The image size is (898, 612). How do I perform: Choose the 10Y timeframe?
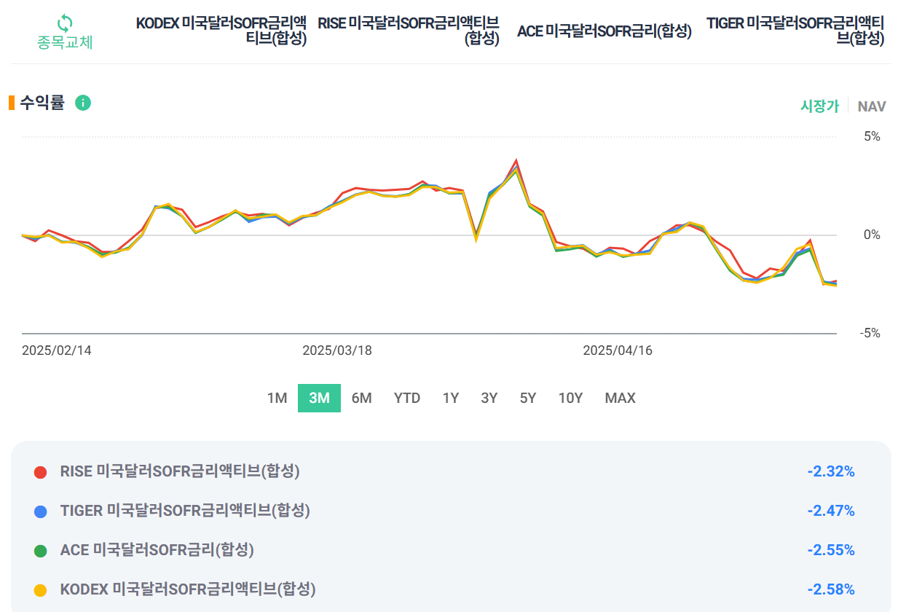pos(570,398)
